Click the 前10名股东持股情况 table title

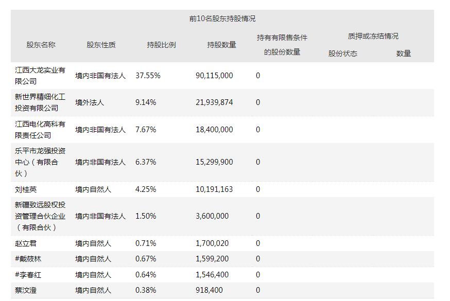coord(222,19)
